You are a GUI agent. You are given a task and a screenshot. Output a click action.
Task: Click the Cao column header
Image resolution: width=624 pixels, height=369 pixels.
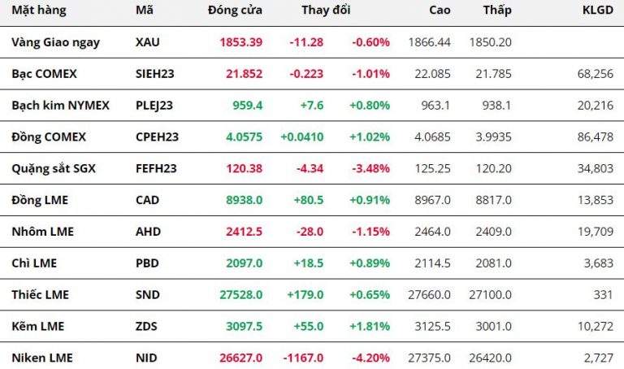440,11
